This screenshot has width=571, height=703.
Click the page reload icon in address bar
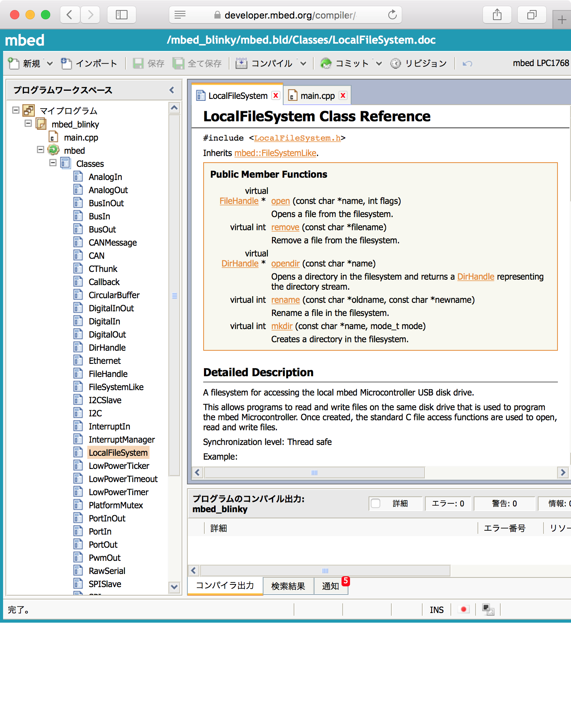click(x=392, y=15)
